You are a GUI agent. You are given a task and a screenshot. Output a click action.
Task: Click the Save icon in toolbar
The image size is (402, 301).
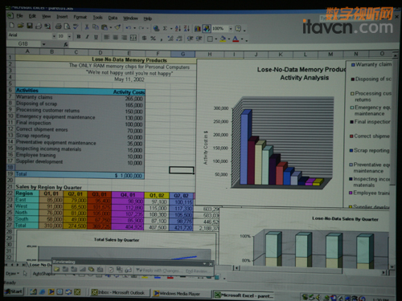click(30, 26)
